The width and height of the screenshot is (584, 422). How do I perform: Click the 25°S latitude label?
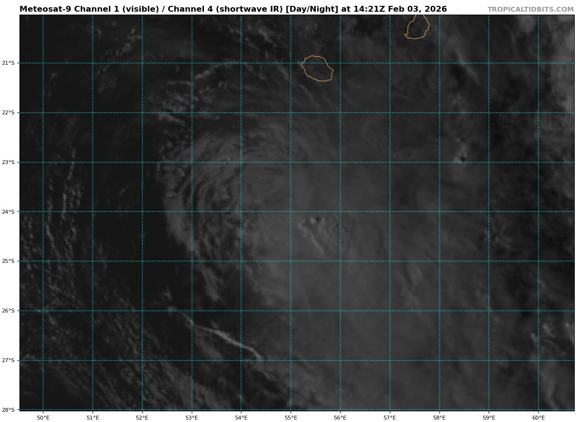click(8, 261)
